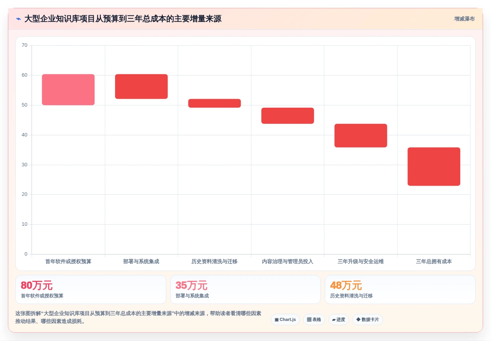Viewport: 491px width, 341px height.
Task: Click the y-axis value 30
Action: [x=24, y=165]
